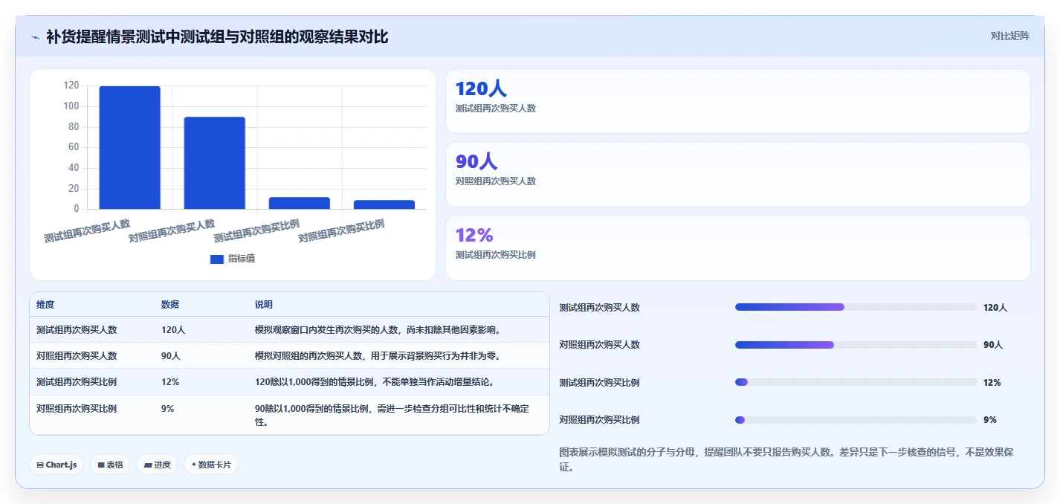This screenshot has height=504, width=1060.
Task: Click the 维度 column header
Action: [45, 305]
